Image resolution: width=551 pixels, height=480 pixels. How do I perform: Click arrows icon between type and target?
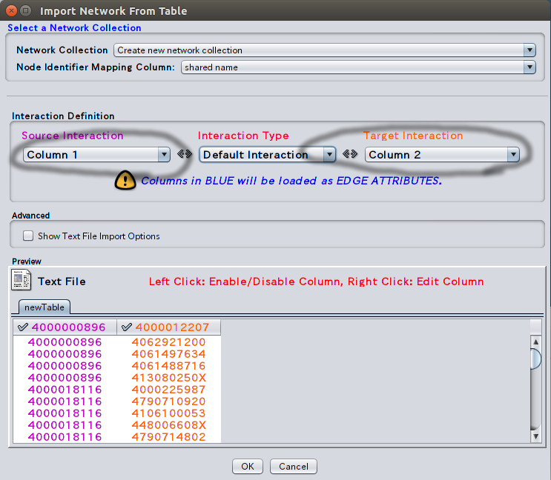(350, 153)
